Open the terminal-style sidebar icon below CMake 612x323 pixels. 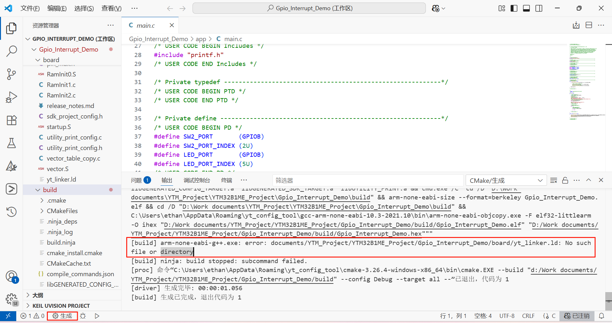pos(11,189)
